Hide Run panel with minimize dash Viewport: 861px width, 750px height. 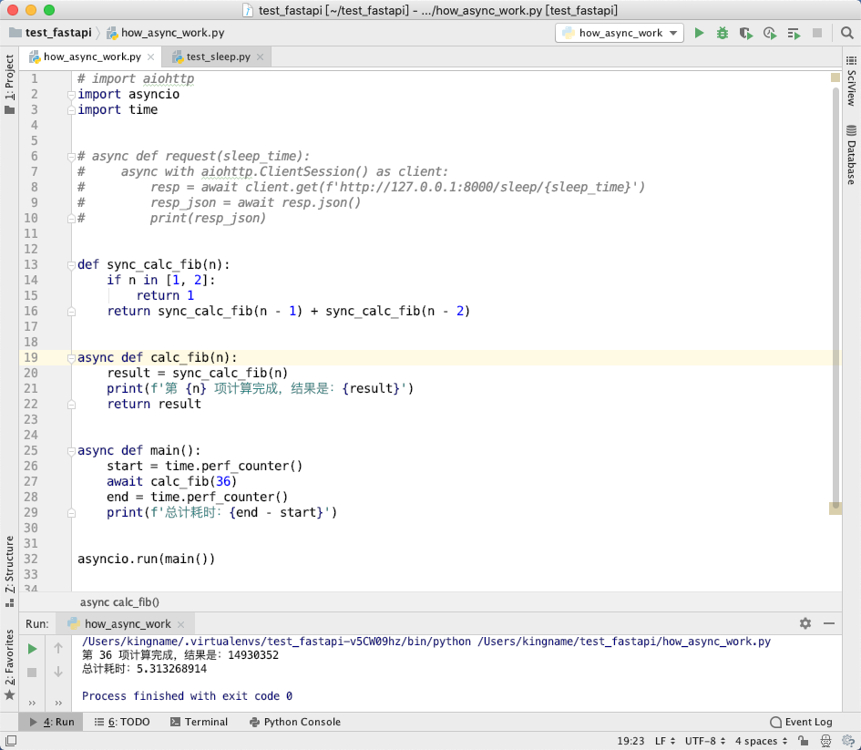(x=829, y=623)
